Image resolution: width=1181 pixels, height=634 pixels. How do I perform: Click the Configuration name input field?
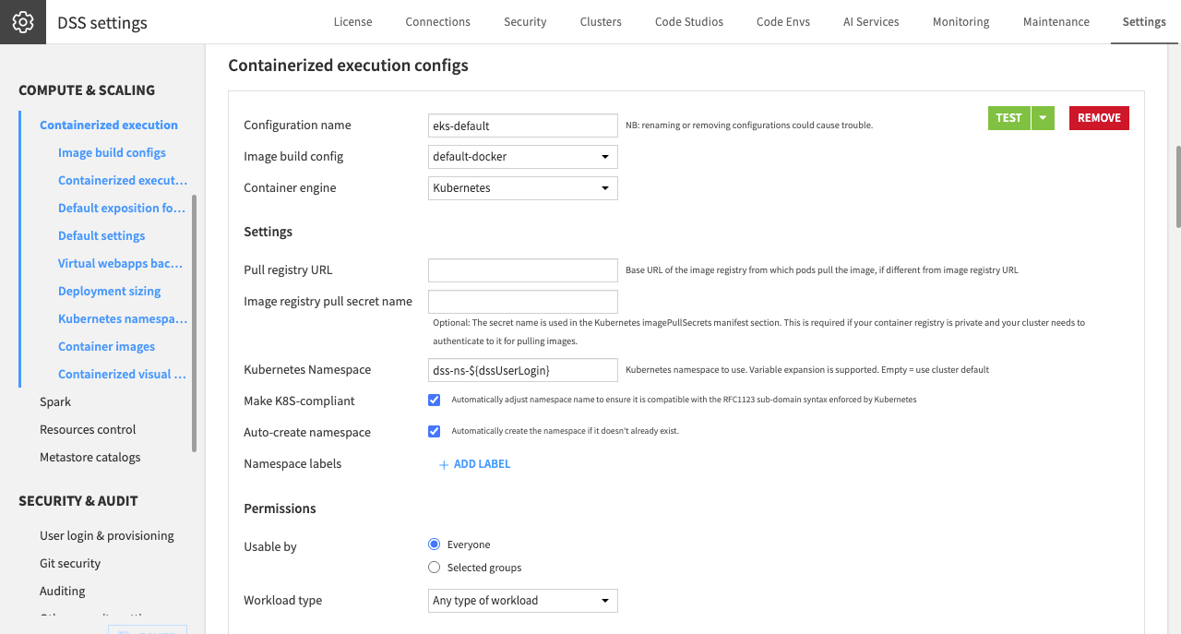pos(523,126)
